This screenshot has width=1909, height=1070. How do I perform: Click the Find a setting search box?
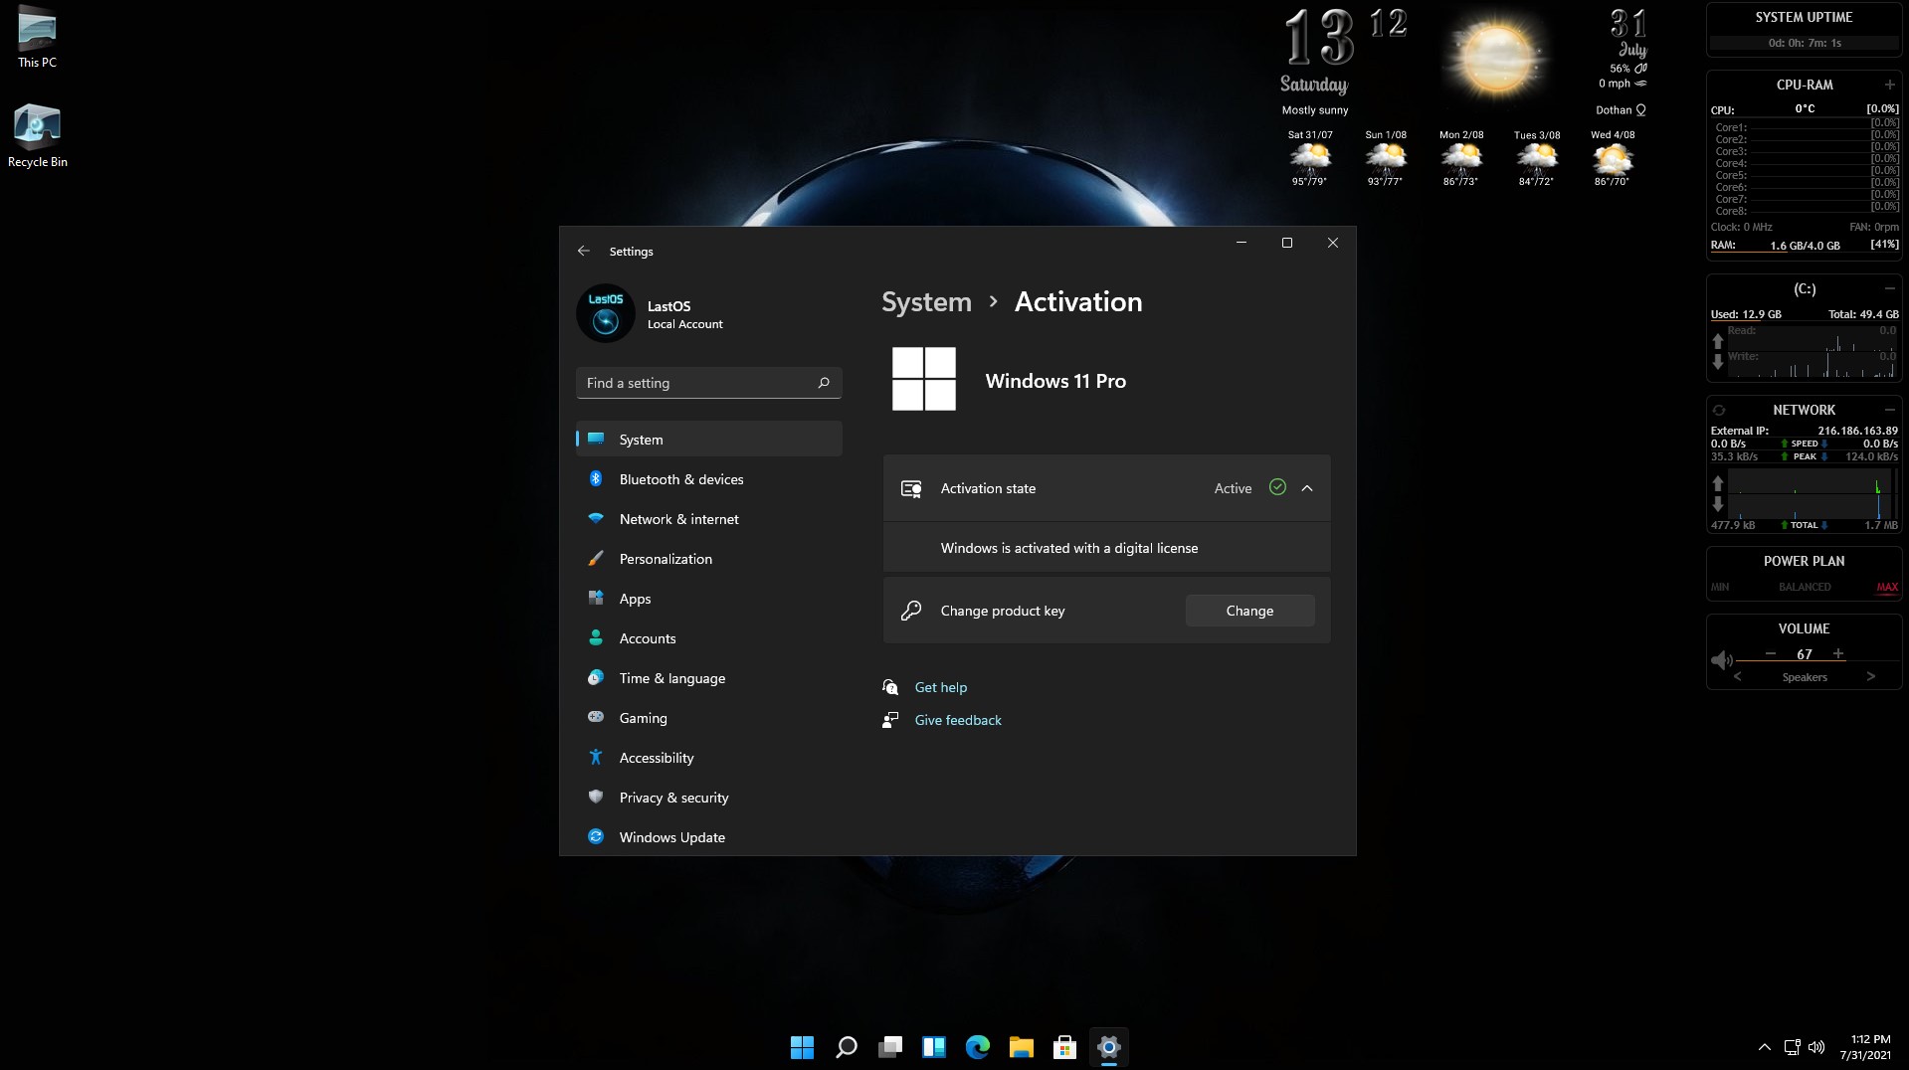click(x=708, y=383)
